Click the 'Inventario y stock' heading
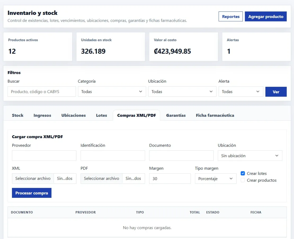 coord(32,13)
